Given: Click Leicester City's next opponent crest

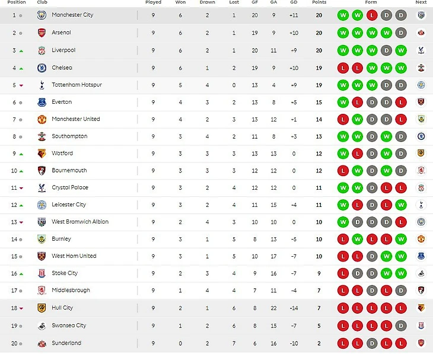Looking at the screenshot, I should [x=421, y=205].
